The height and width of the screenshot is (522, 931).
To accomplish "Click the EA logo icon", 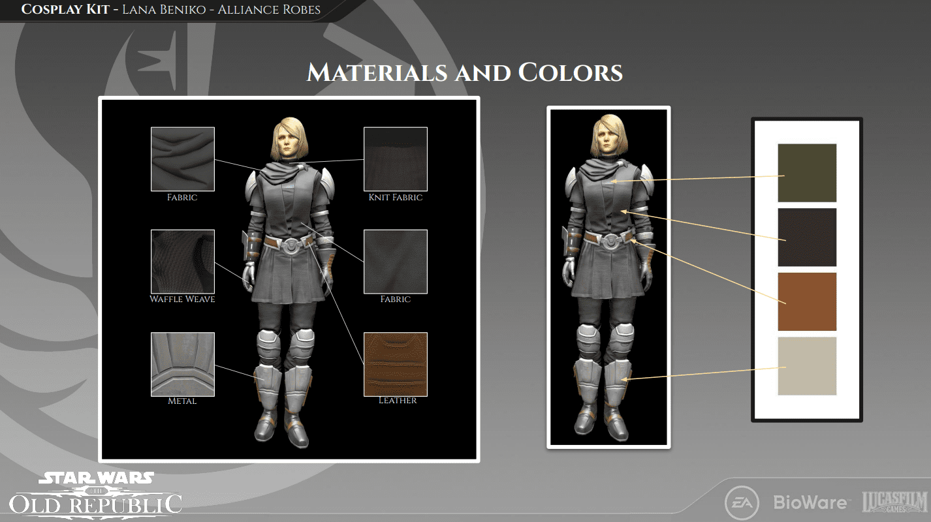I will (x=742, y=503).
